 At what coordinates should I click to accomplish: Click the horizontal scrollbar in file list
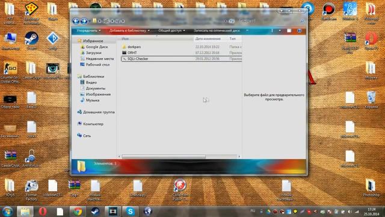tap(164, 157)
